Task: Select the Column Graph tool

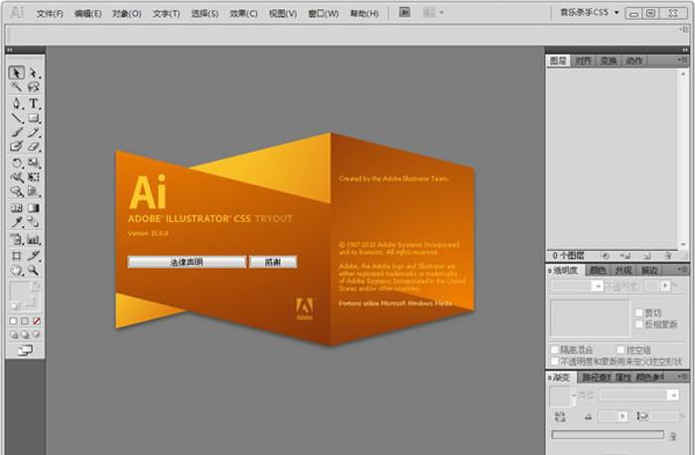Action: click(x=34, y=240)
